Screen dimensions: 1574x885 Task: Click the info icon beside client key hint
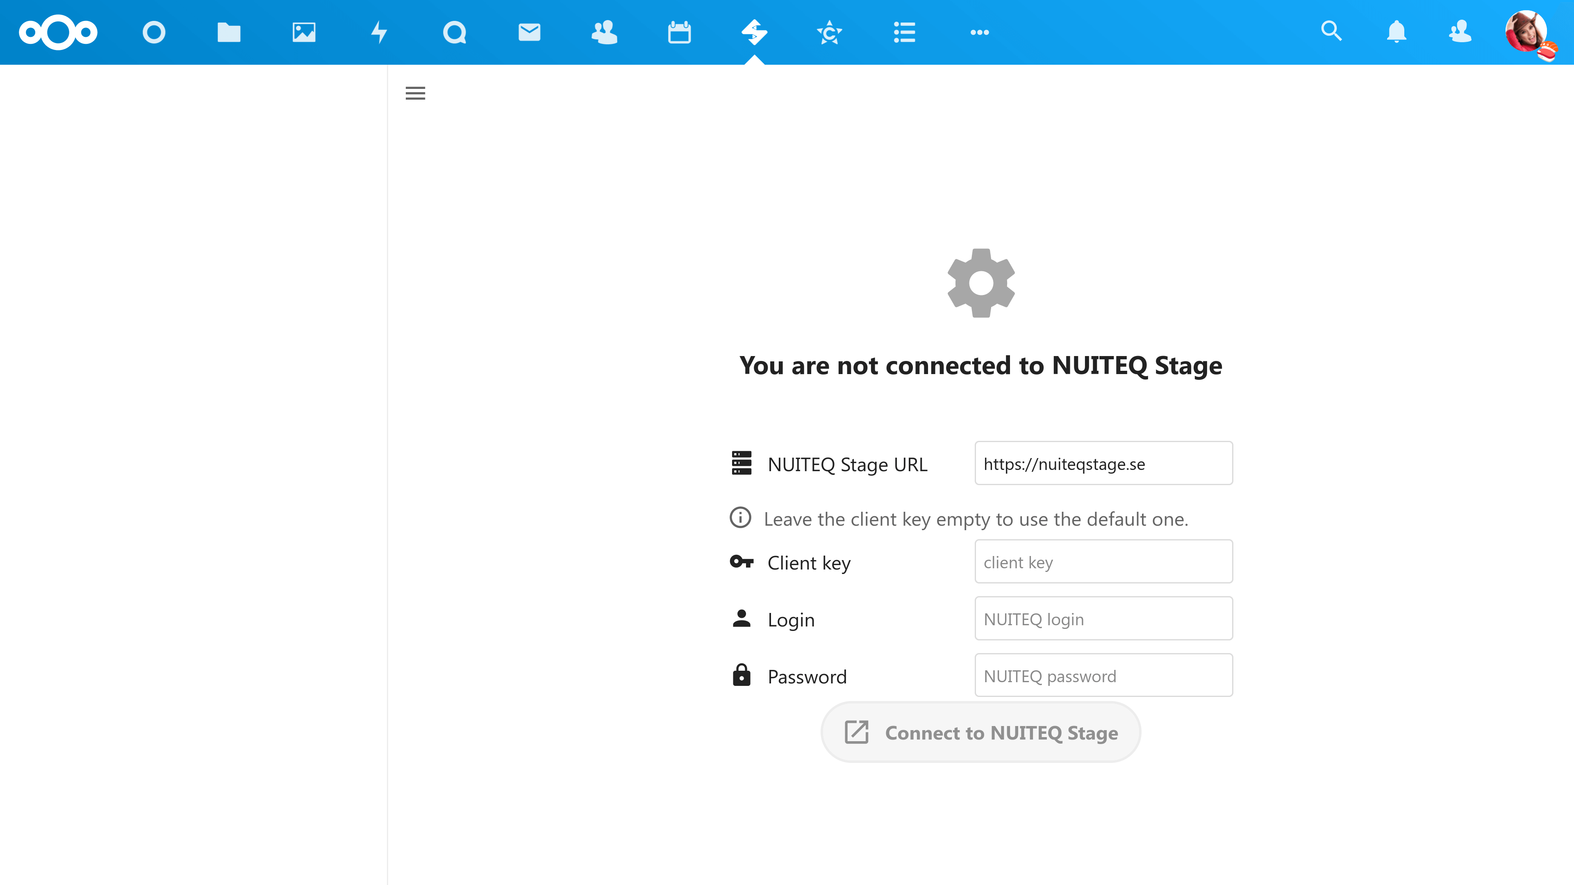click(741, 518)
